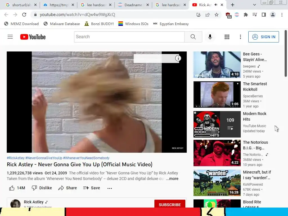Viewport: 288px width, 216px height.
Task: Click the #WheneverYouNeedSomebody hashtag
Action: tap(86, 158)
